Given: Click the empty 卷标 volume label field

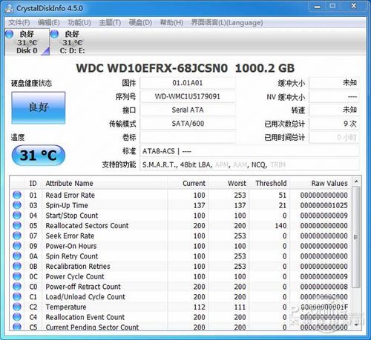Looking at the screenshot, I should coord(188,137).
